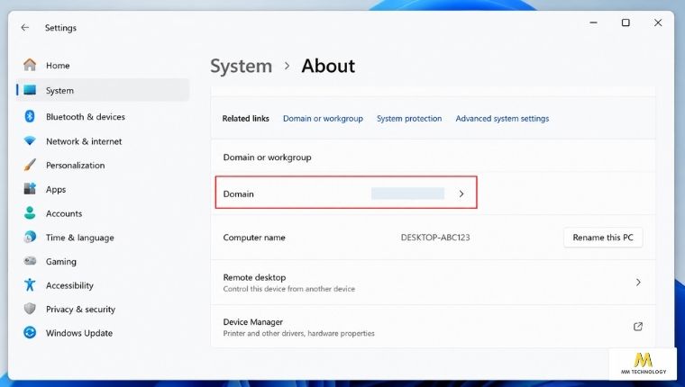Open Accessibility settings
Image resolution: width=685 pixels, height=387 pixels.
103,285
